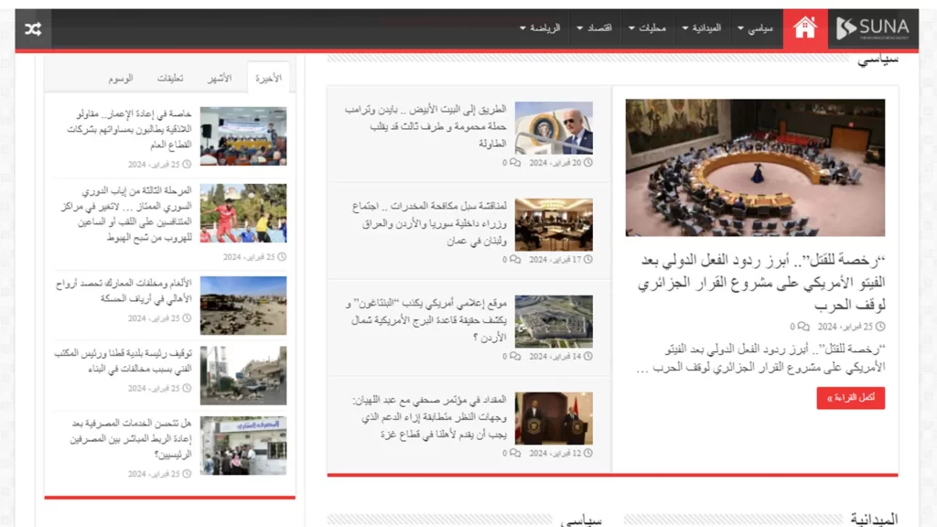Open article headline about الطريق إلى البيت الأبيض
Screen dimensions: 937x527
[426, 126]
